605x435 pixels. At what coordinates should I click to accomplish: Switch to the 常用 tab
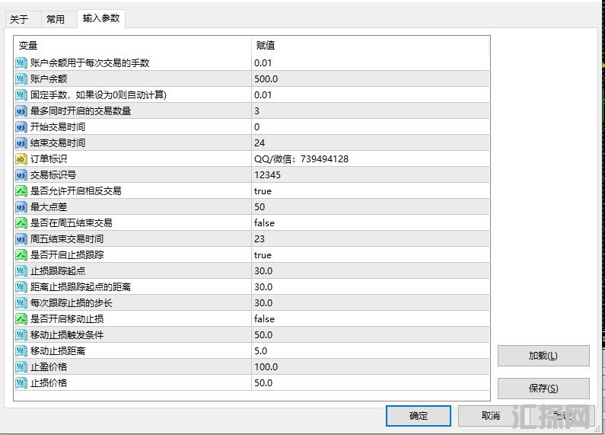tap(56, 20)
